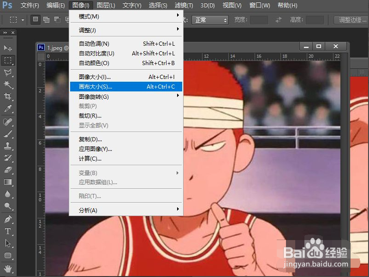Select the Move tool
Screen dimensions: 369x277
[x=8, y=48]
